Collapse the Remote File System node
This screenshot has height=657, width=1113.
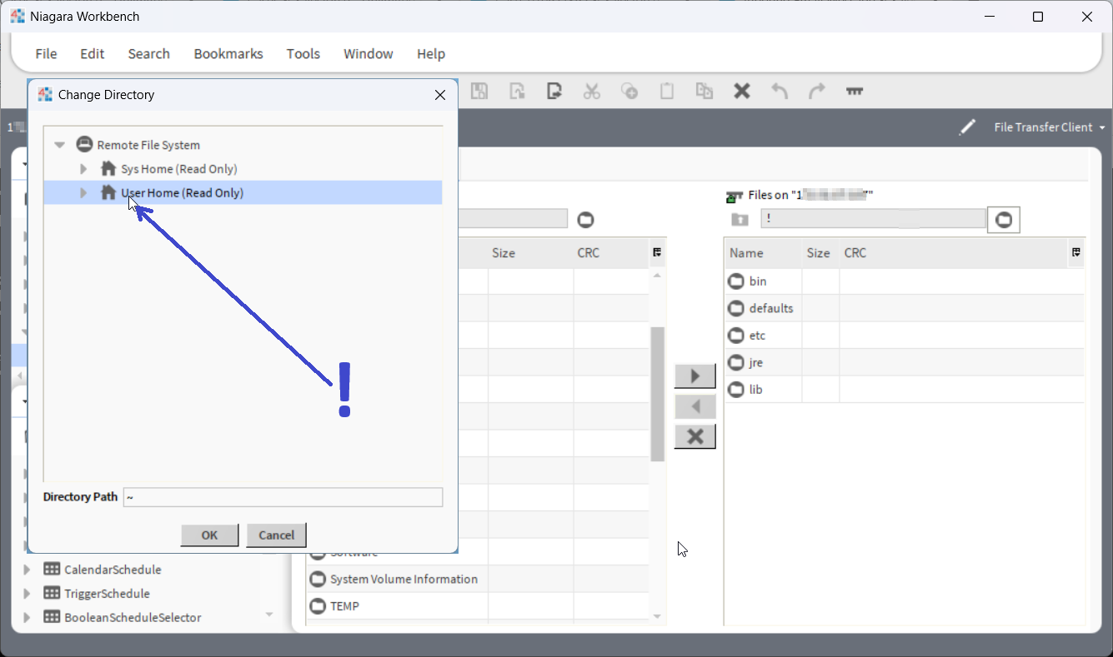pos(60,145)
